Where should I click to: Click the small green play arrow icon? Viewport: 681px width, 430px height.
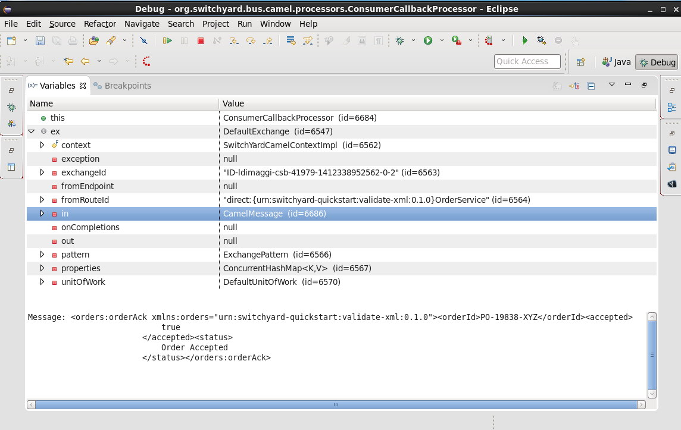point(524,41)
